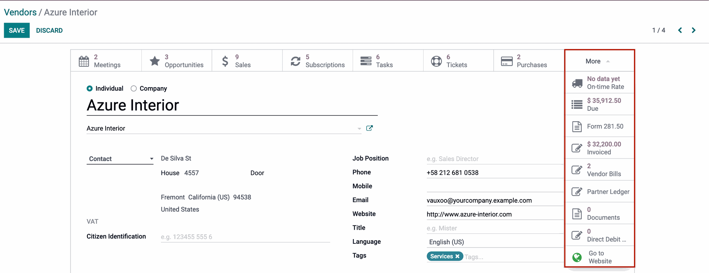
Task: Click the Subscriptions refresh icon
Action: (x=295, y=61)
